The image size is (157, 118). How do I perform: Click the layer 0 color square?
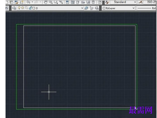tap(34, 8)
